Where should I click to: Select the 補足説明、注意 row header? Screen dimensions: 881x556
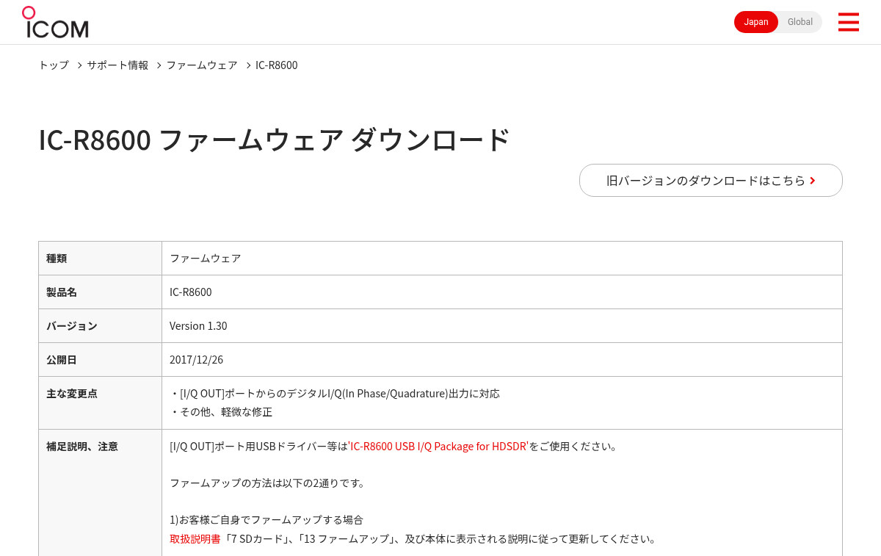pos(100,493)
